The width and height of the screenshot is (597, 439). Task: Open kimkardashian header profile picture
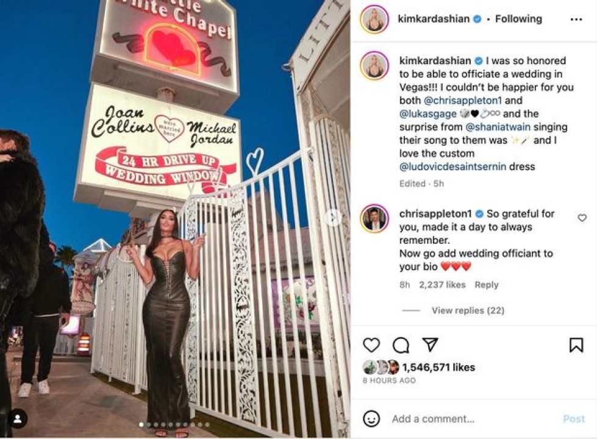pos(374,19)
